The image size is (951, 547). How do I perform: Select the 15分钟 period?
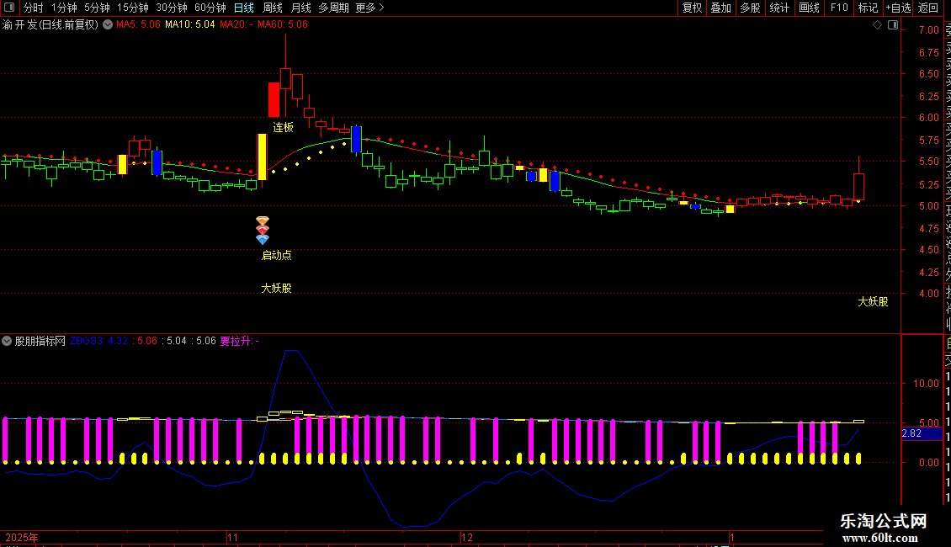[x=133, y=8]
